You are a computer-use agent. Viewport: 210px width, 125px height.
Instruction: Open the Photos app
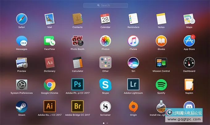click(105, 41)
